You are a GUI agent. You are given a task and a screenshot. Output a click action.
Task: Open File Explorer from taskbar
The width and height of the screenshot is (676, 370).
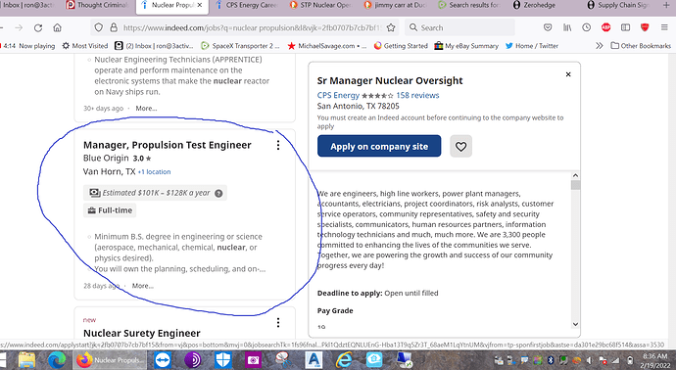click(x=26, y=360)
